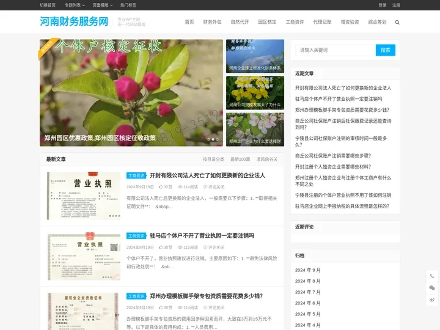
Task: Open the thumbnail of 驻马店个体户 article
Action: click(84, 256)
